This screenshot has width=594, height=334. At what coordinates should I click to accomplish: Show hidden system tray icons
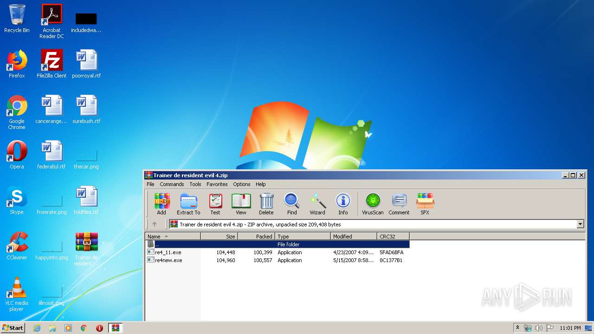[518, 328]
